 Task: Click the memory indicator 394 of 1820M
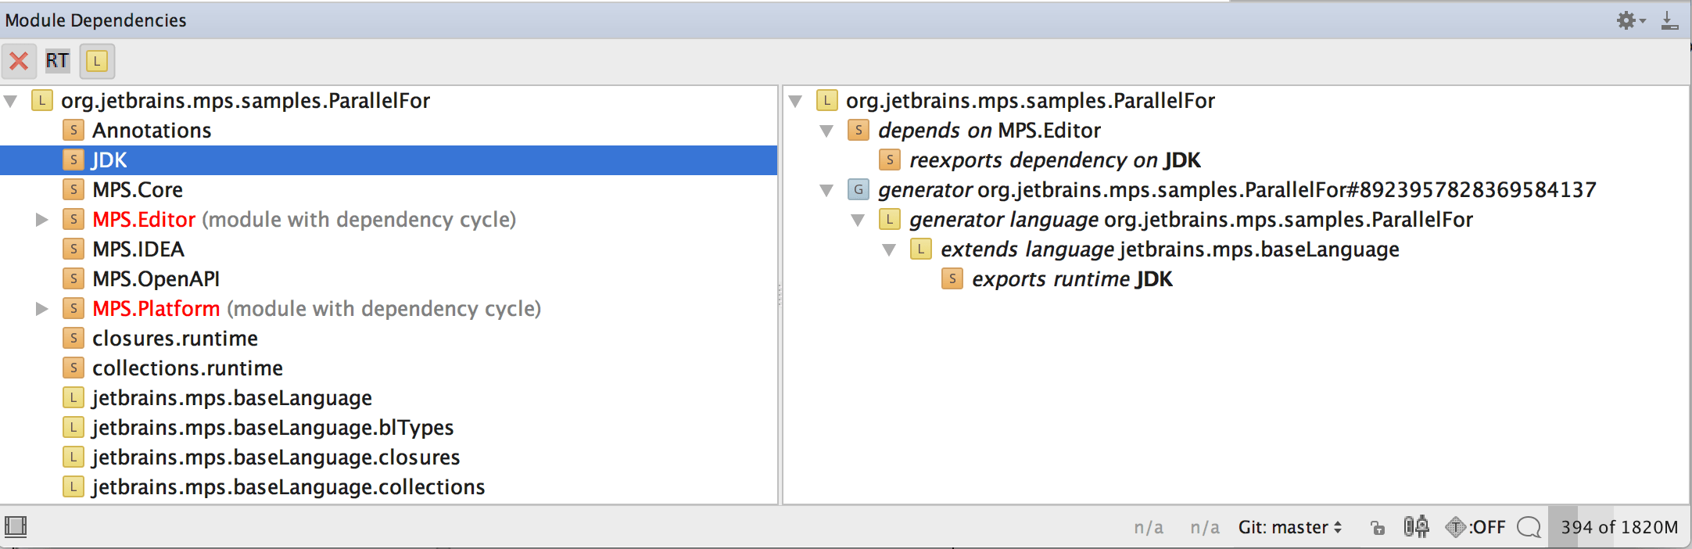click(1619, 527)
